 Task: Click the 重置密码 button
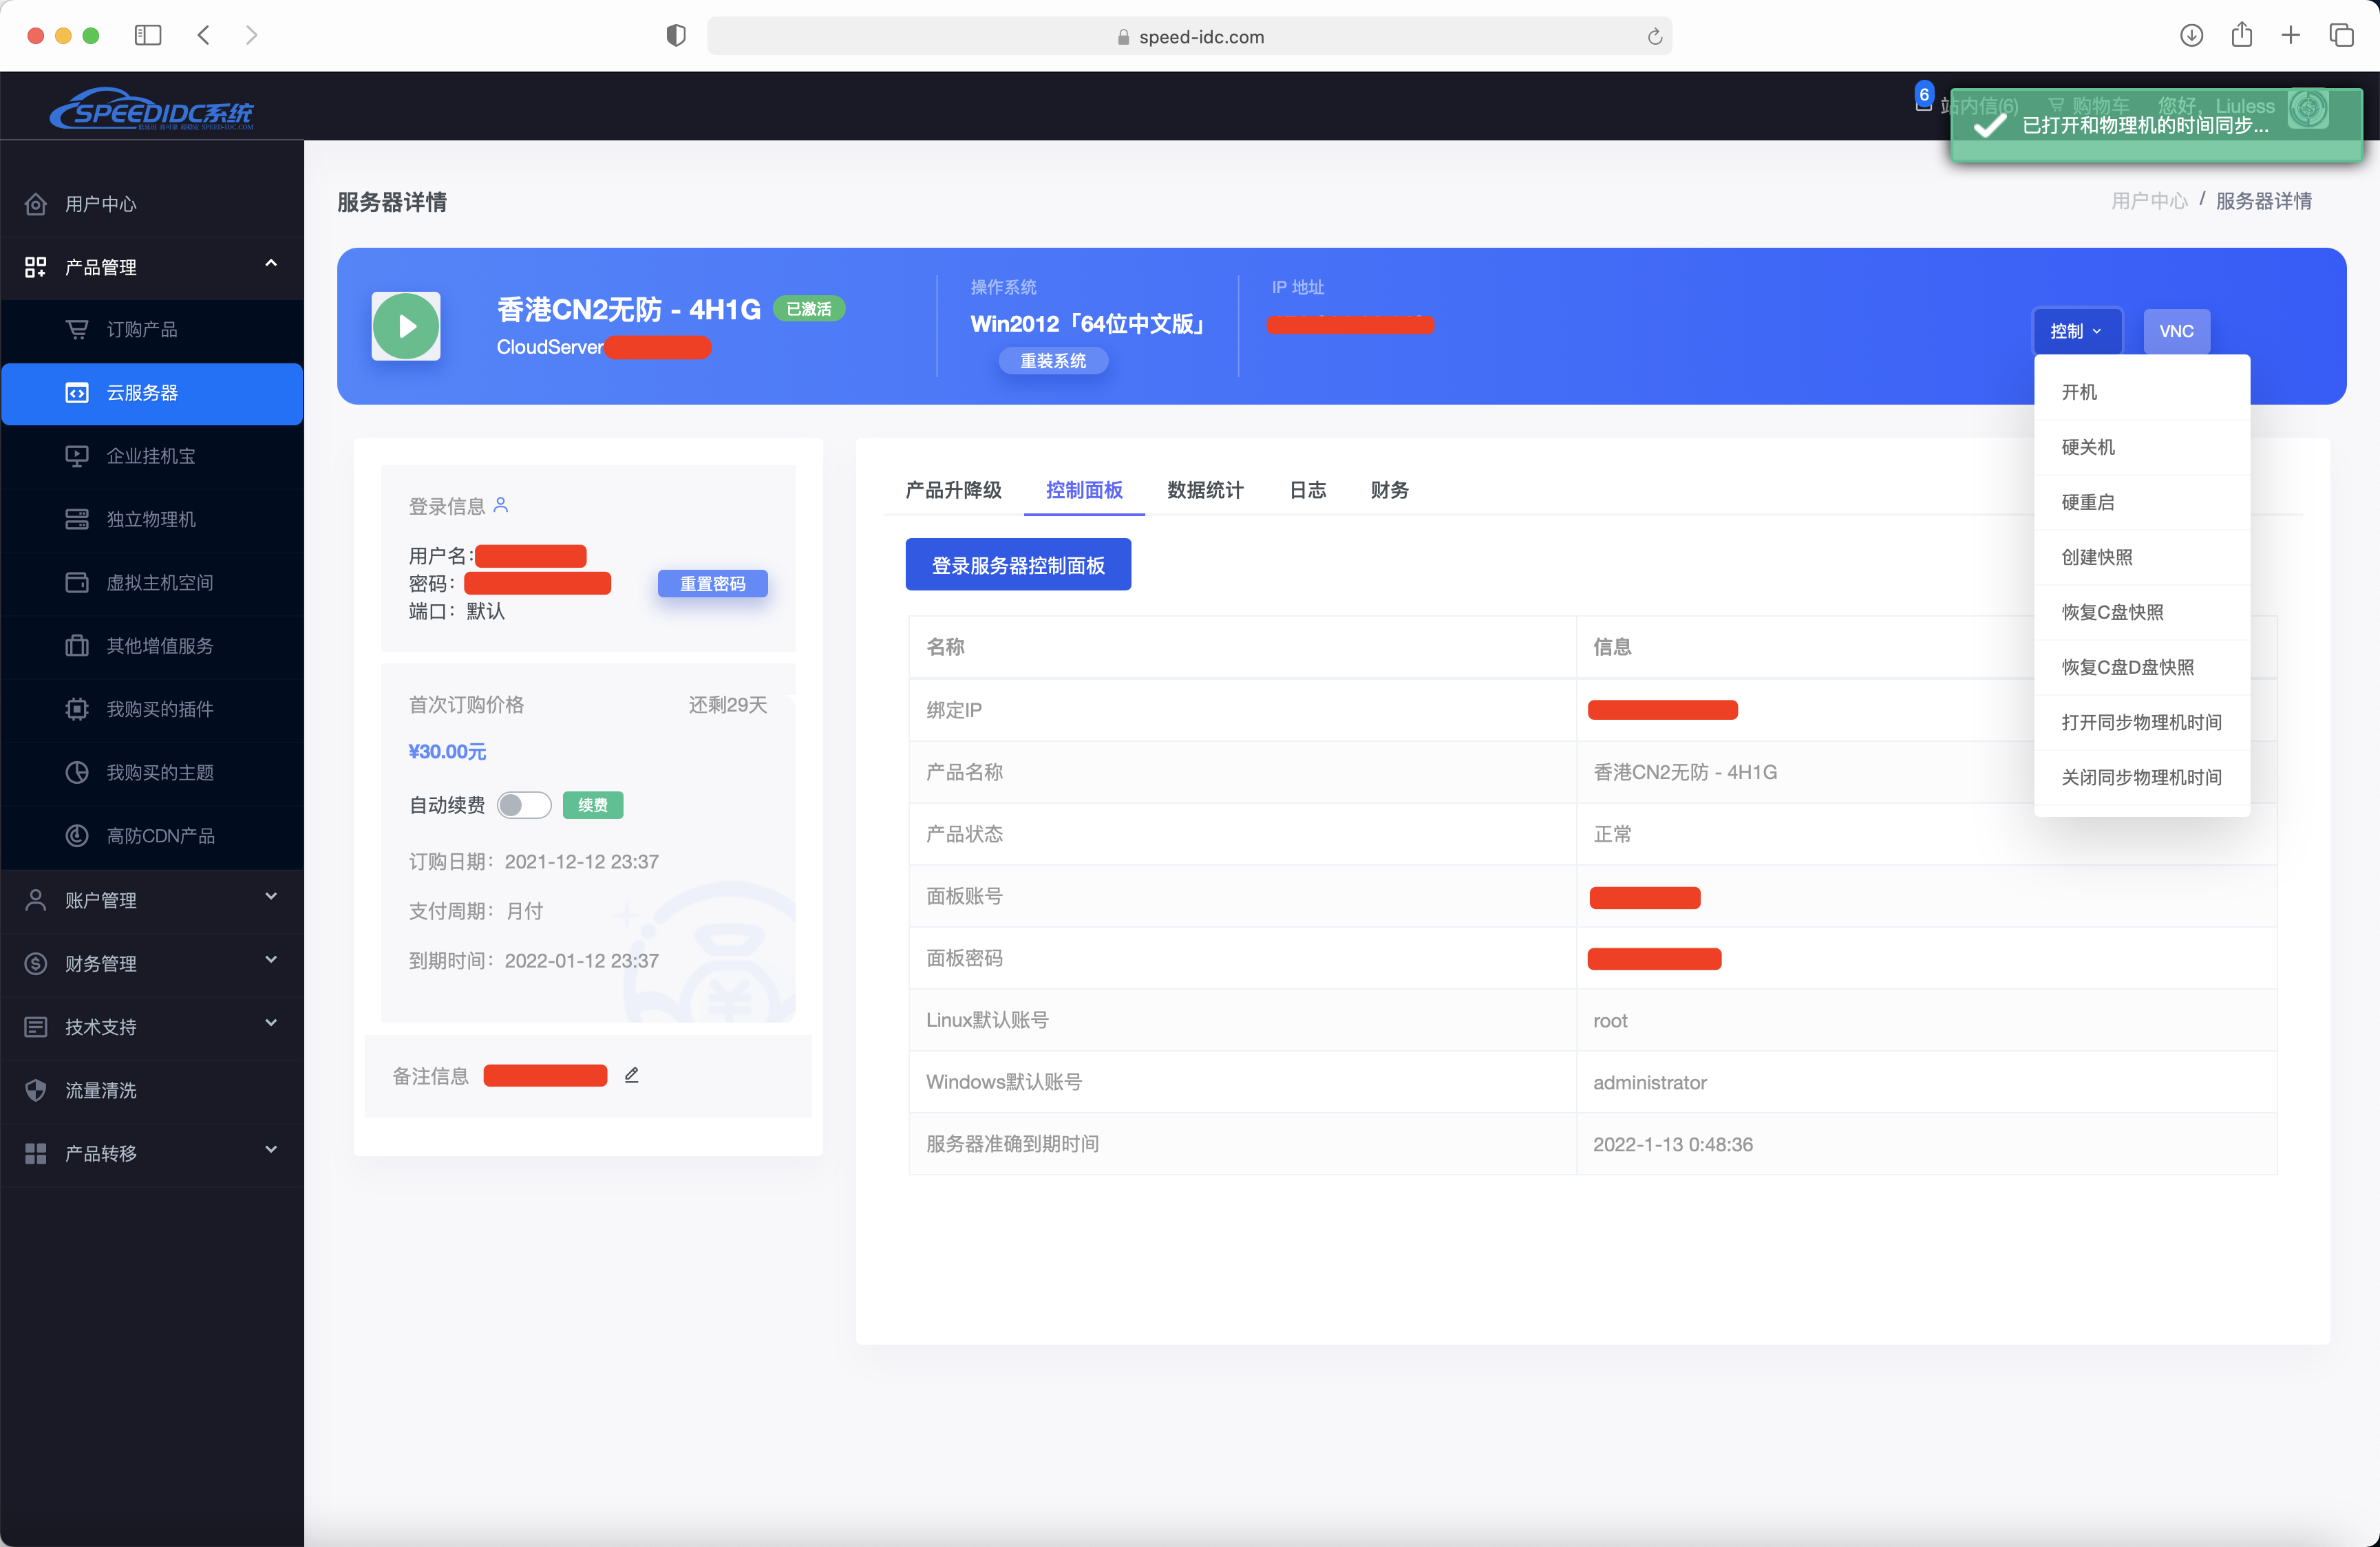point(712,583)
